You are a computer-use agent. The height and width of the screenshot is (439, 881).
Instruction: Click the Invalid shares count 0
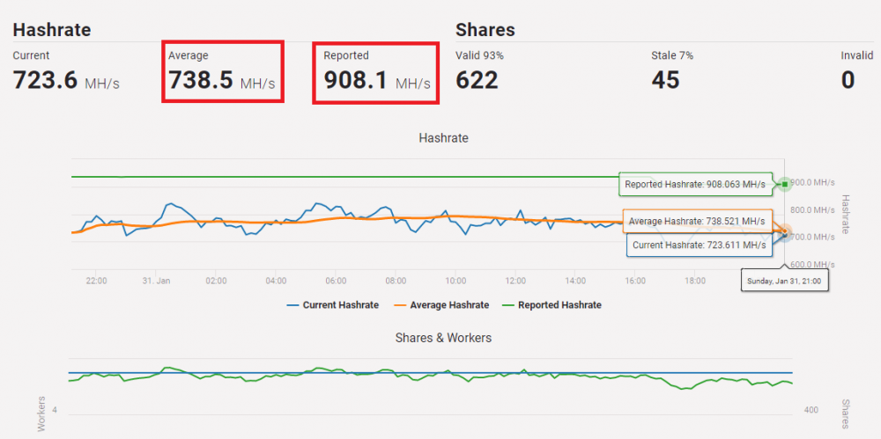pyautogui.click(x=848, y=81)
